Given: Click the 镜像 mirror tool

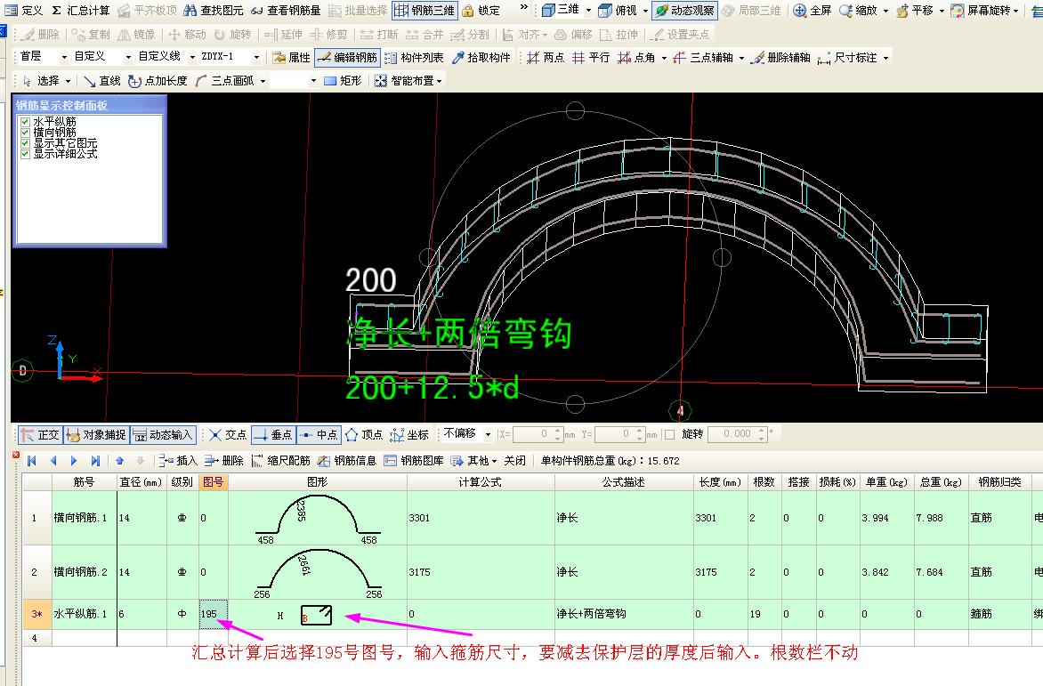Looking at the screenshot, I should (x=136, y=34).
